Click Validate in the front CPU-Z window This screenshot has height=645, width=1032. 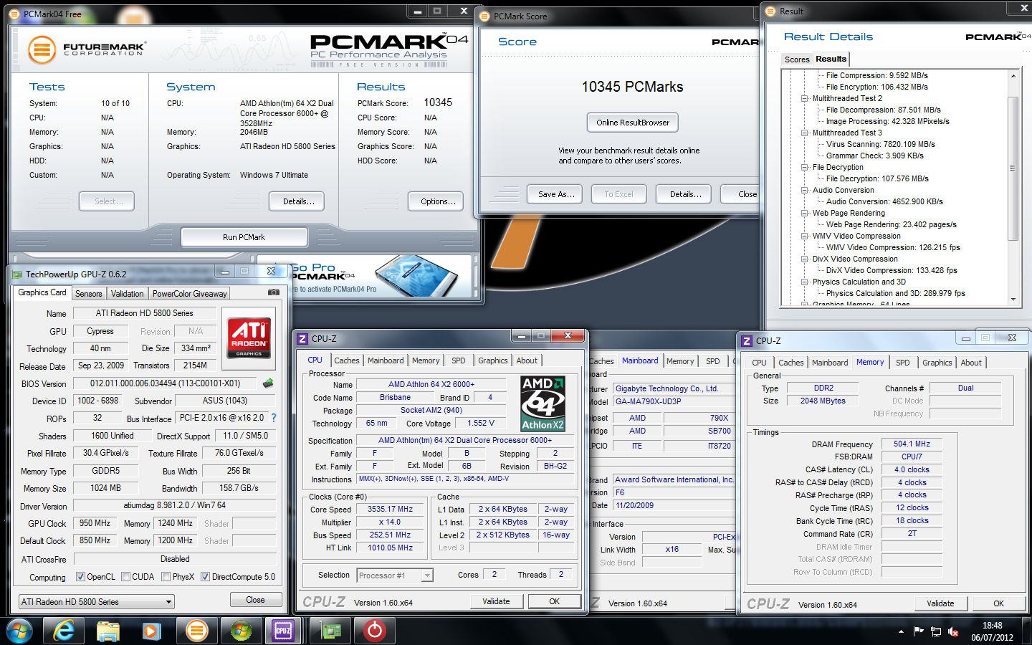(496, 601)
